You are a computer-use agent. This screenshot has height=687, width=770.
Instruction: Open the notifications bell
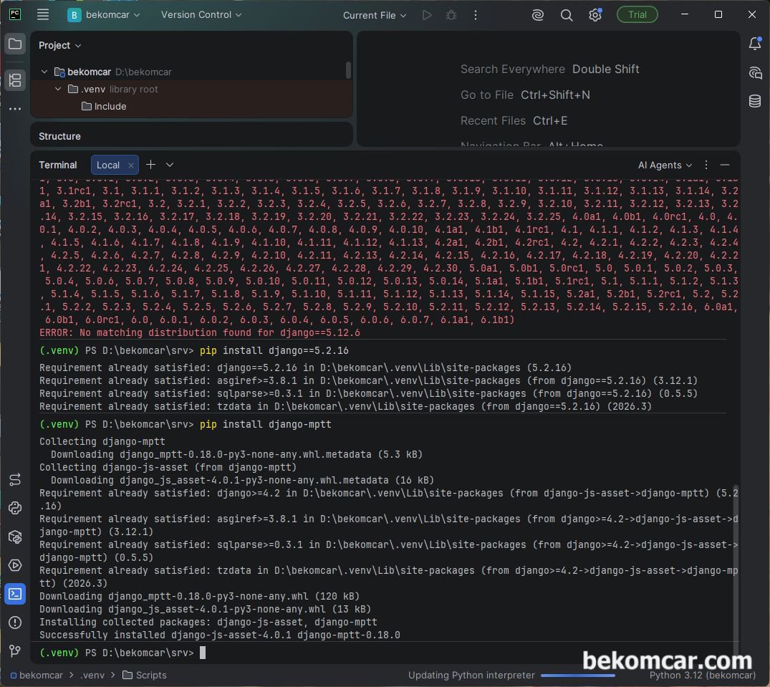[755, 44]
